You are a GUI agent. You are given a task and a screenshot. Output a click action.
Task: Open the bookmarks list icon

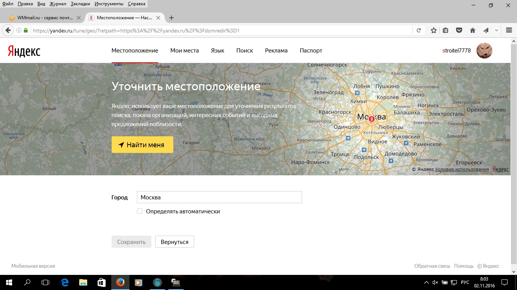pyautogui.click(x=445, y=31)
